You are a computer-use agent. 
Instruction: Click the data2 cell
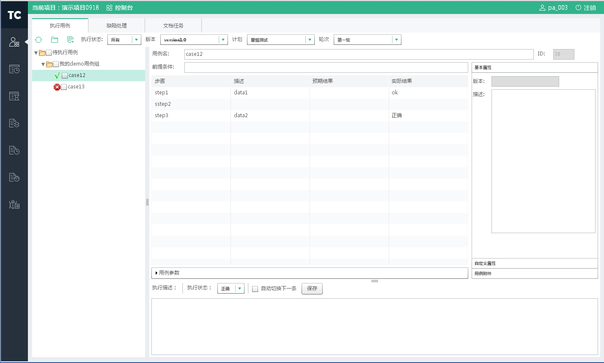(270, 115)
